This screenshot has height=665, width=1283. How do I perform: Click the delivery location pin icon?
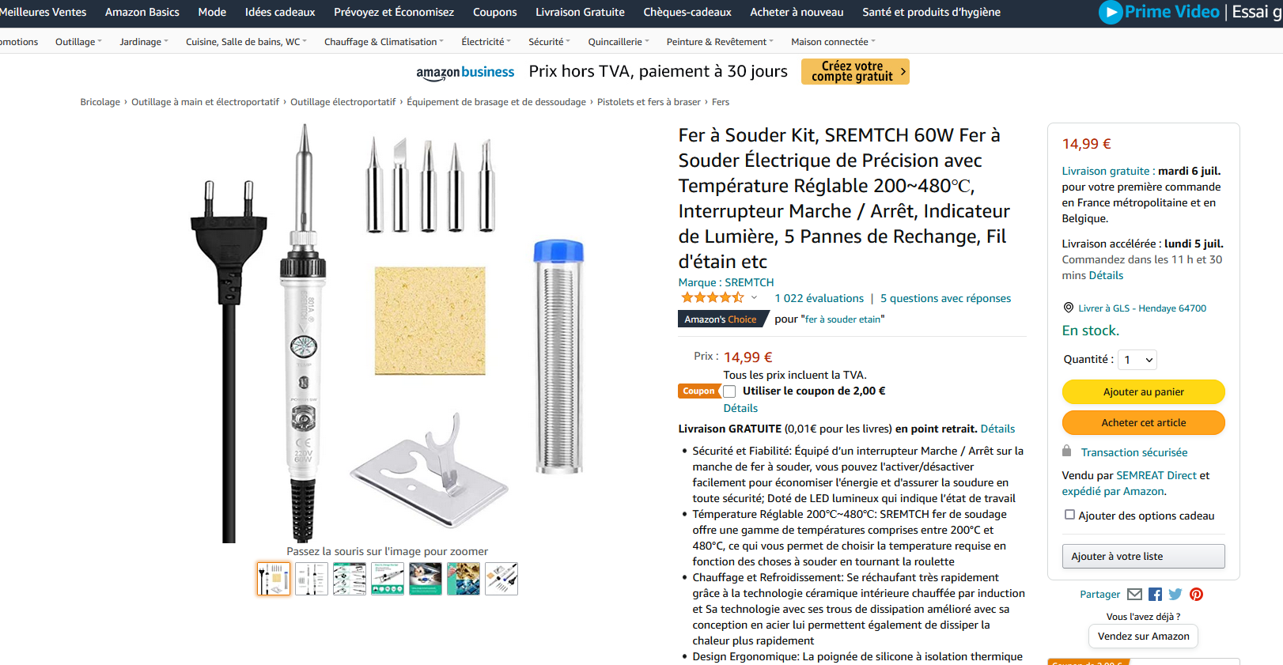(x=1069, y=308)
